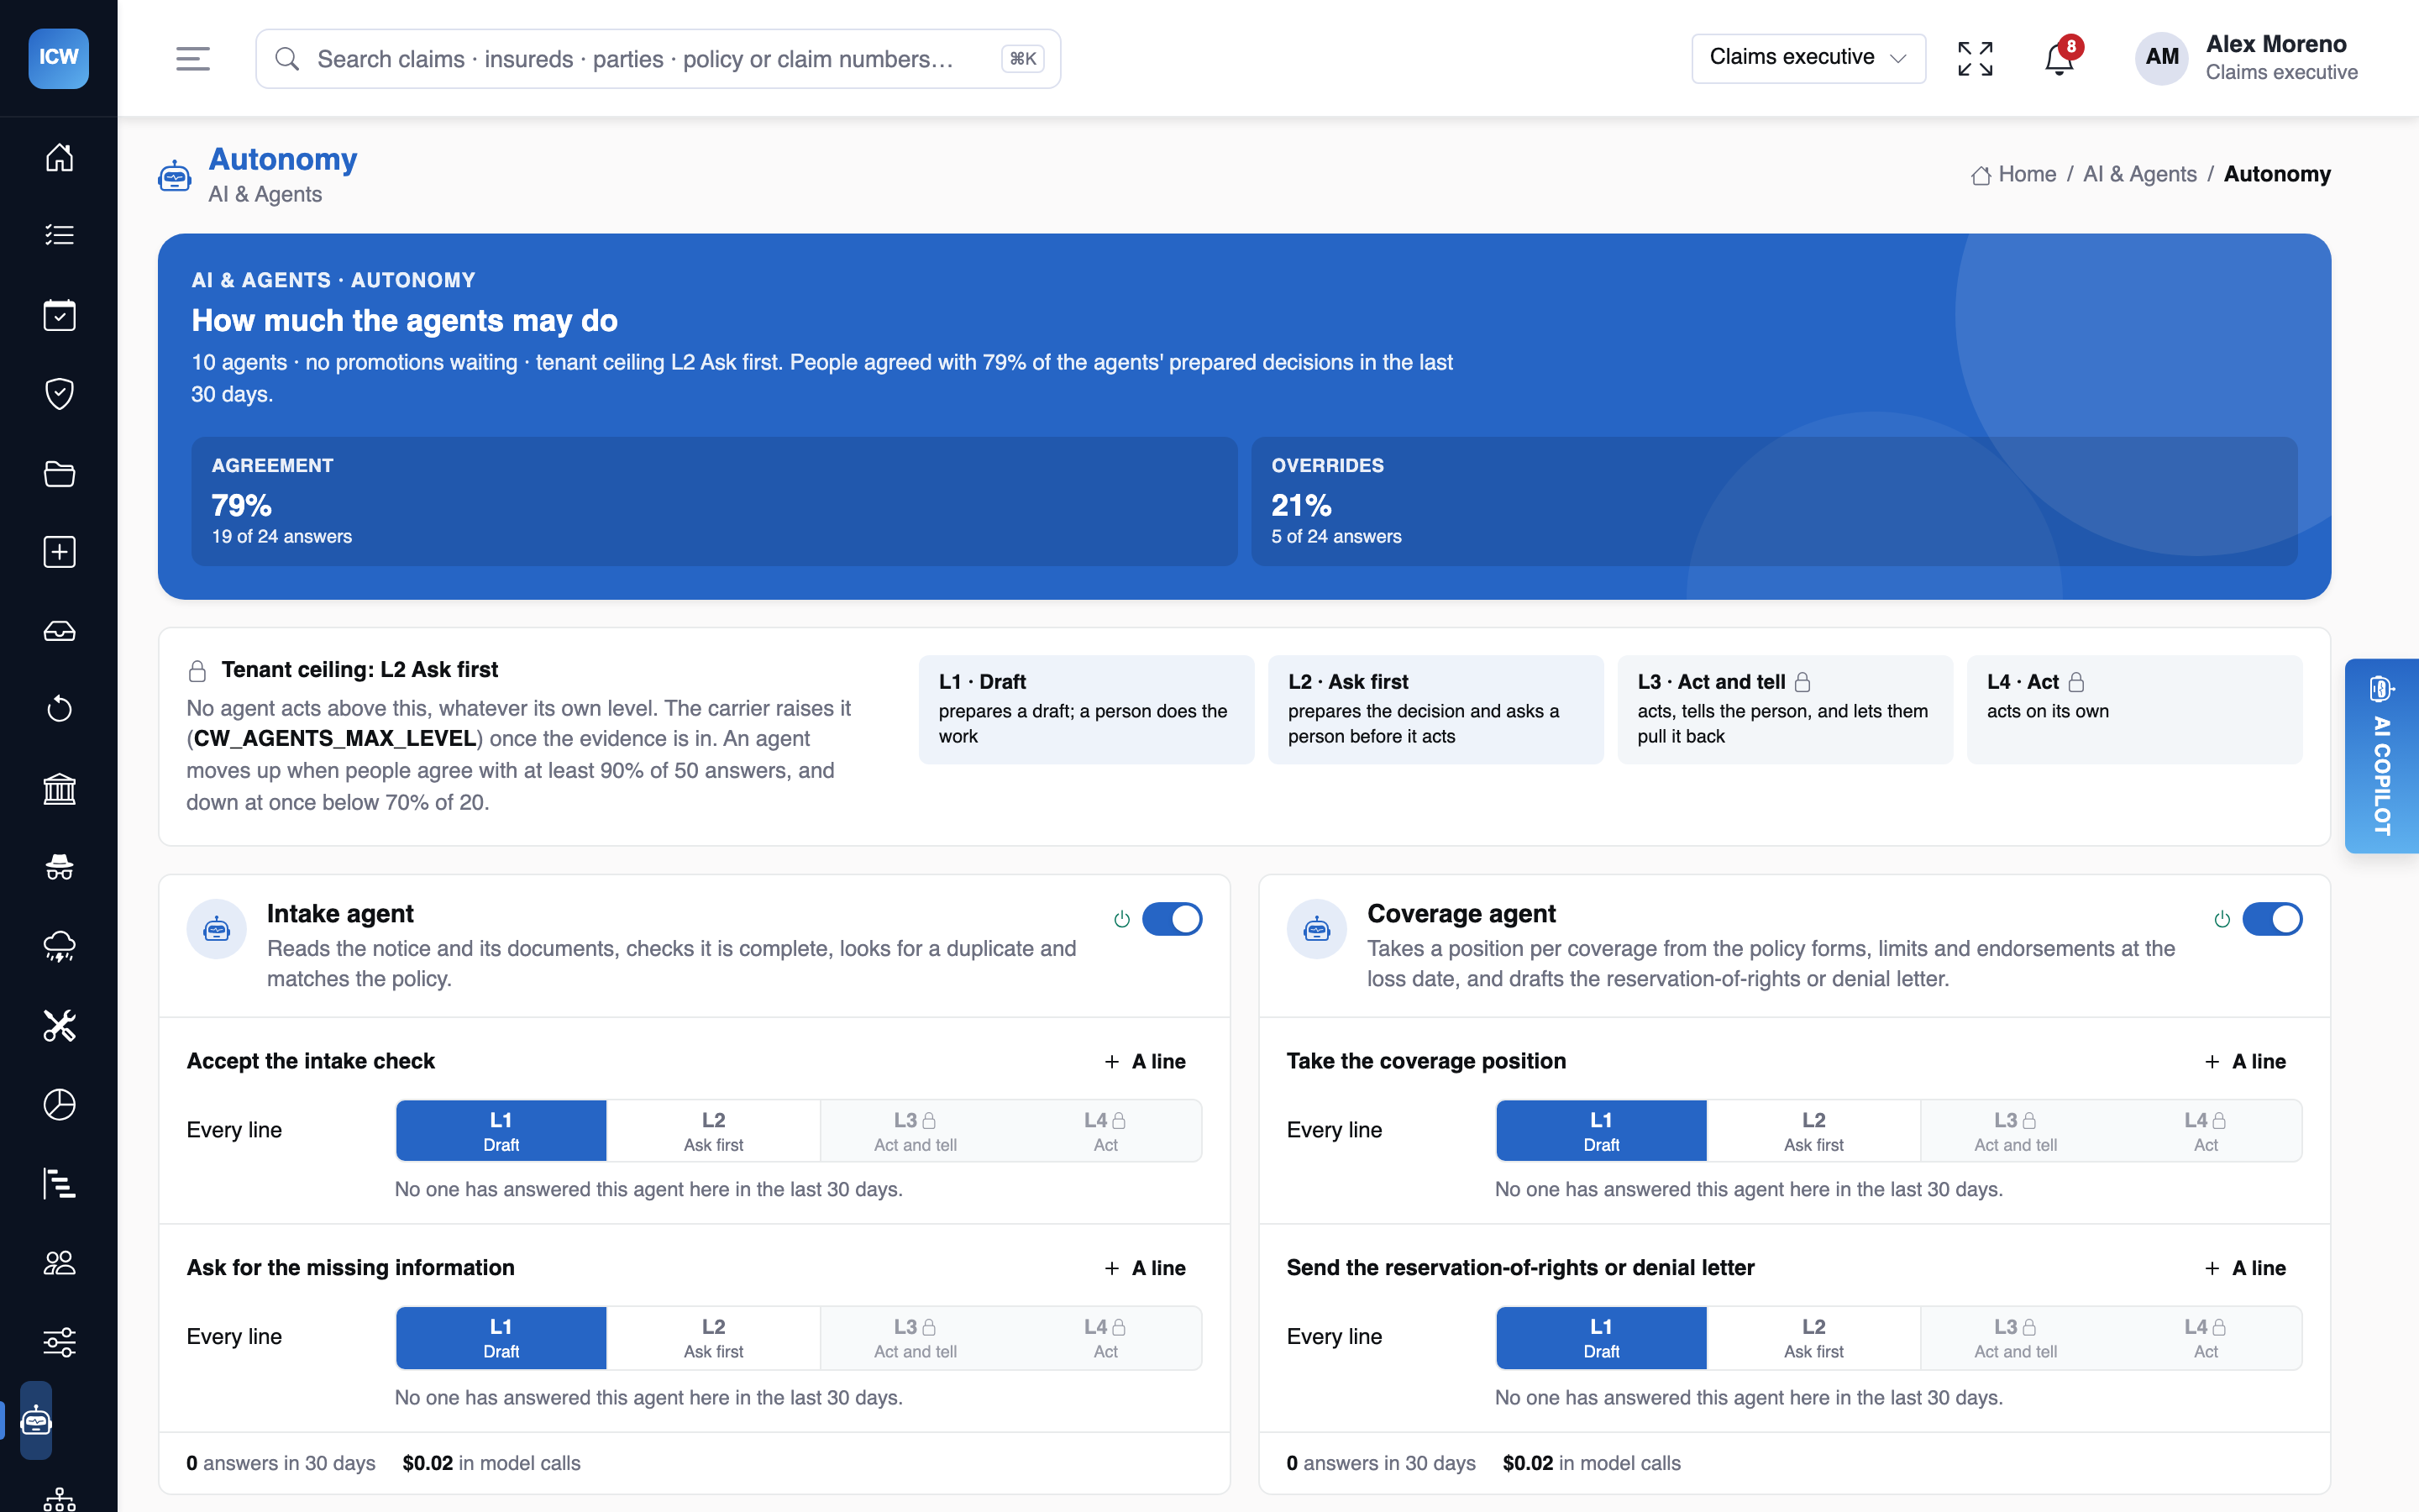Click the Overrides 21% stat card
2419x1512 pixels.
(1773, 501)
